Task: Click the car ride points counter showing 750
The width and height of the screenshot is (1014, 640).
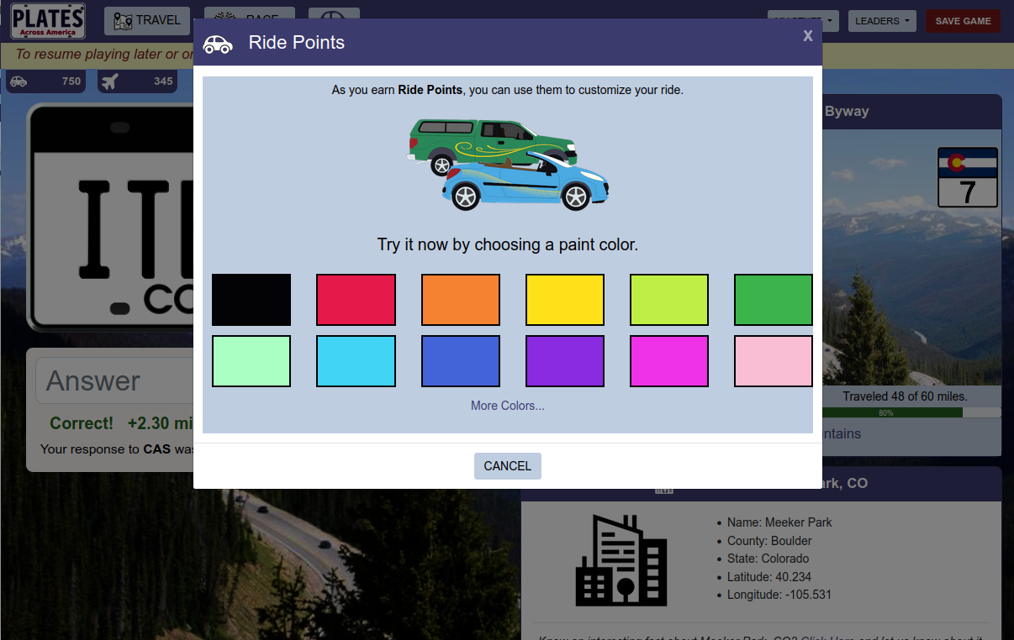Action: pos(46,81)
